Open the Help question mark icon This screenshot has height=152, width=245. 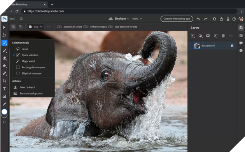(234, 19)
